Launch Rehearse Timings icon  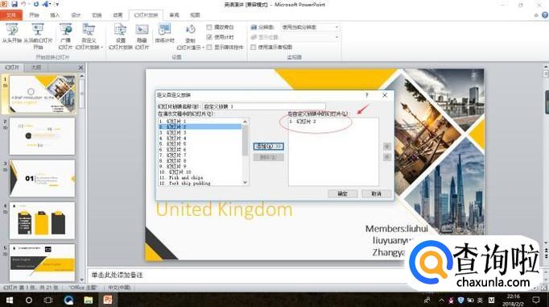point(164,34)
